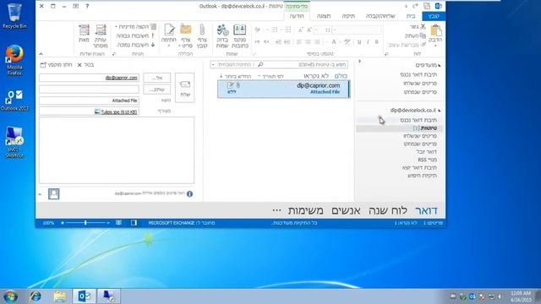541x304 pixels.
Task: Click the text highlight color icon
Action: click(347, 41)
